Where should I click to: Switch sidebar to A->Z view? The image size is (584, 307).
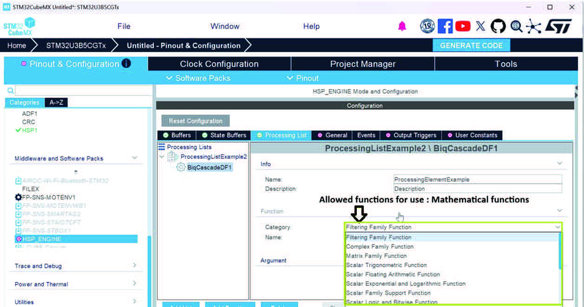coord(56,102)
